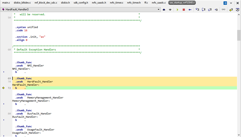
Task: Go to next function with down arrow
Action: [170, 10]
